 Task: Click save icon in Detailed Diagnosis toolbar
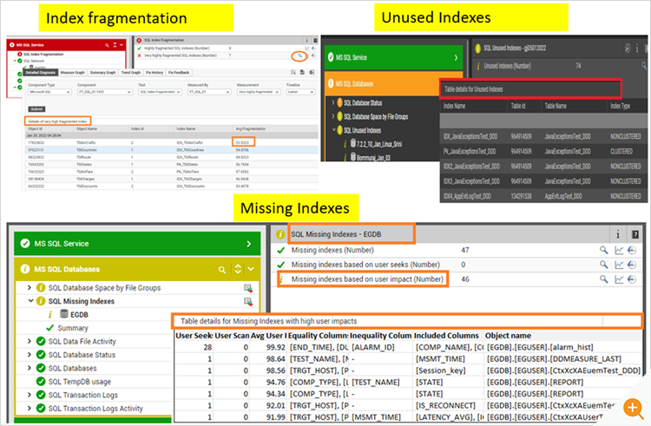pos(303,72)
